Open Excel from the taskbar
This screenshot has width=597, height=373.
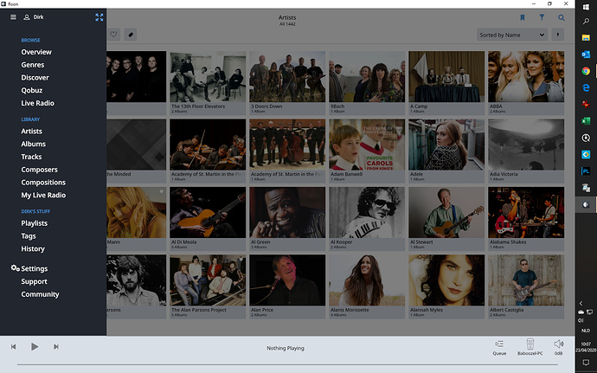586,121
